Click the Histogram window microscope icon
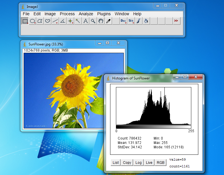Image resolution: width=224 pixels, height=175 pixels. [x=108, y=78]
